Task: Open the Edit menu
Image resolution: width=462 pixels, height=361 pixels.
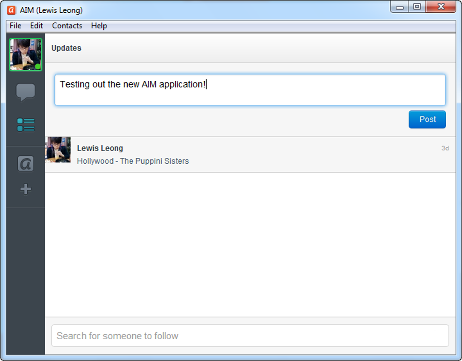Action: point(36,26)
